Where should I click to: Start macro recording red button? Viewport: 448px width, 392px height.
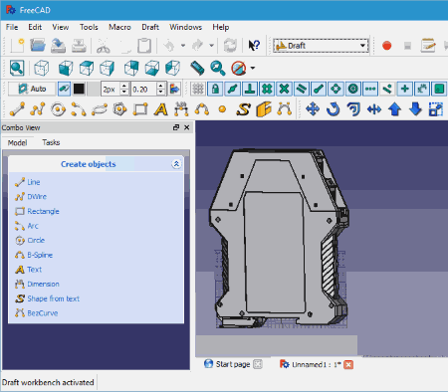pyautogui.click(x=386, y=46)
